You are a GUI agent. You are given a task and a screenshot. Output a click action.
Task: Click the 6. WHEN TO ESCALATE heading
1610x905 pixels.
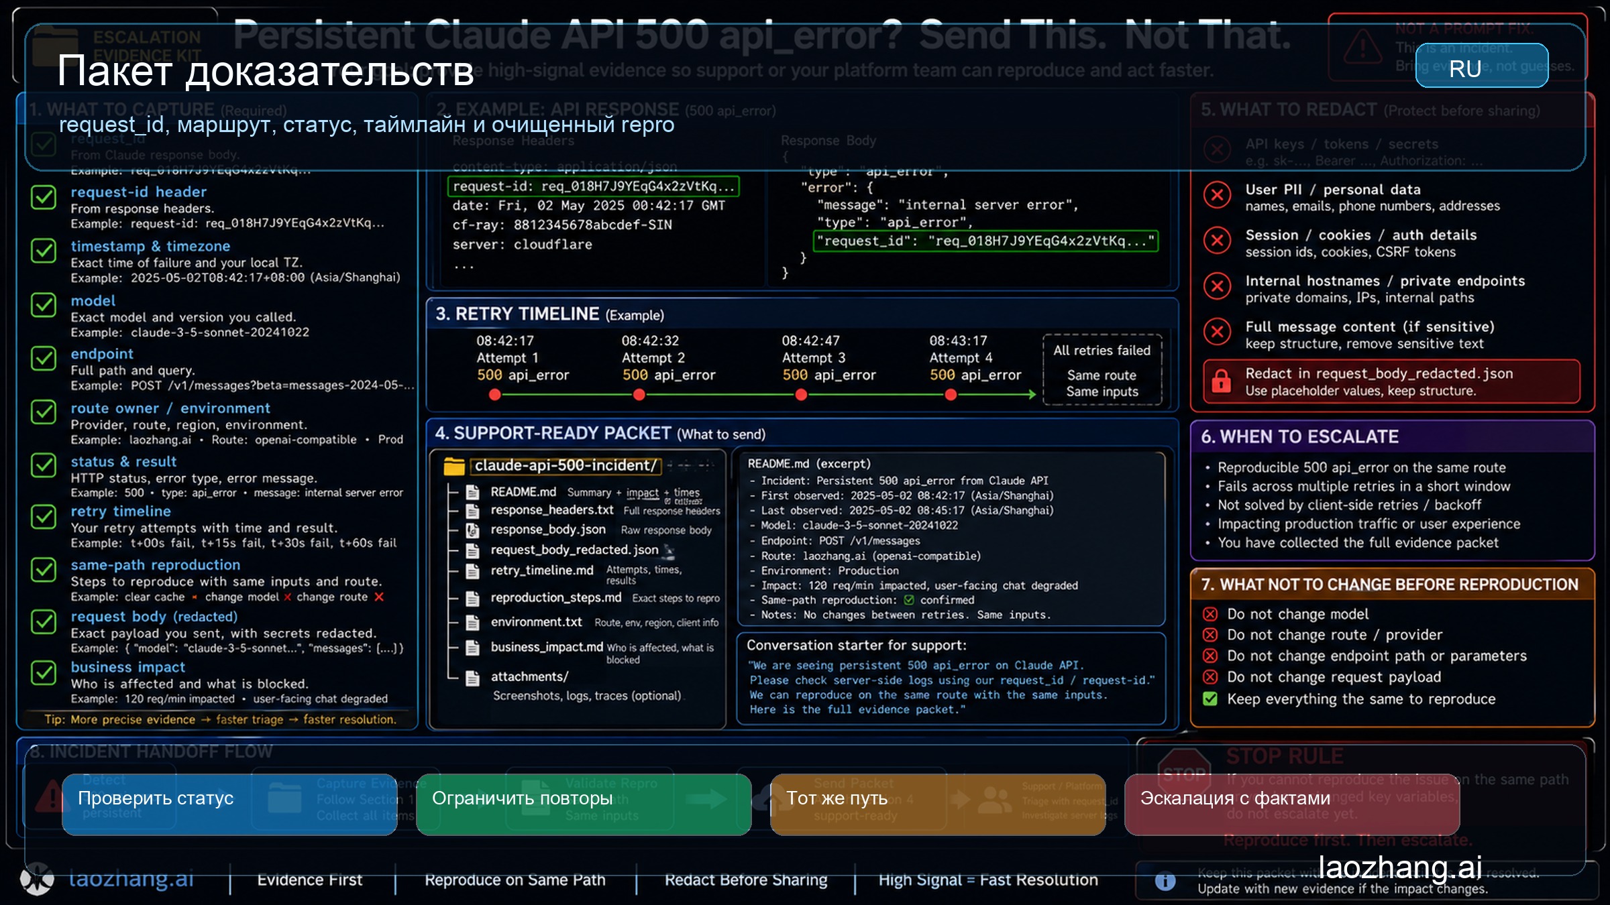[x=1300, y=437]
